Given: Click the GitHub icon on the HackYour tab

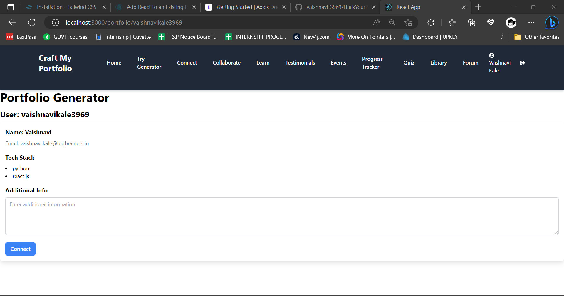Looking at the screenshot, I should coord(299,7).
